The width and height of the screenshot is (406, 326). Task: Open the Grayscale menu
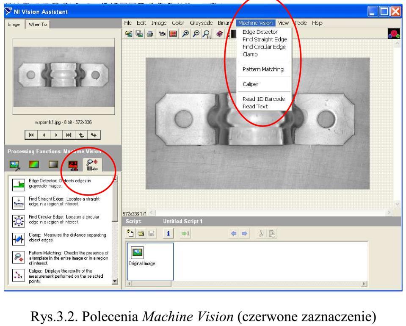point(201,23)
